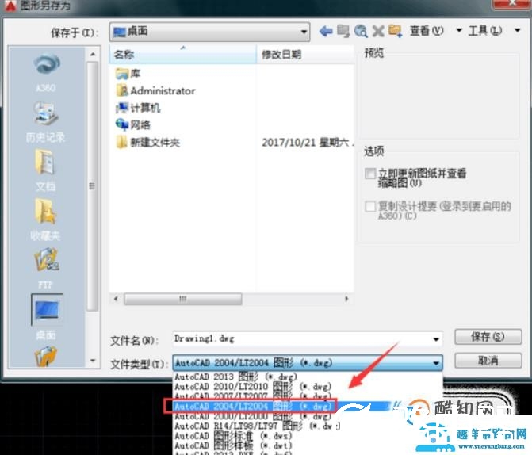Sort by 修改日期 column header
This screenshot has height=455, width=532.
305,55
